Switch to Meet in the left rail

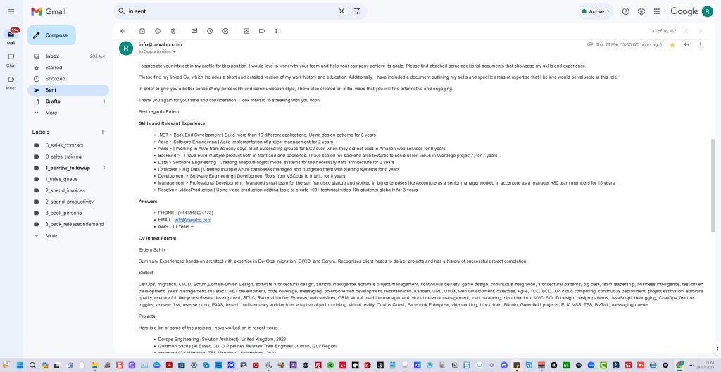click(x=11, y=82)
